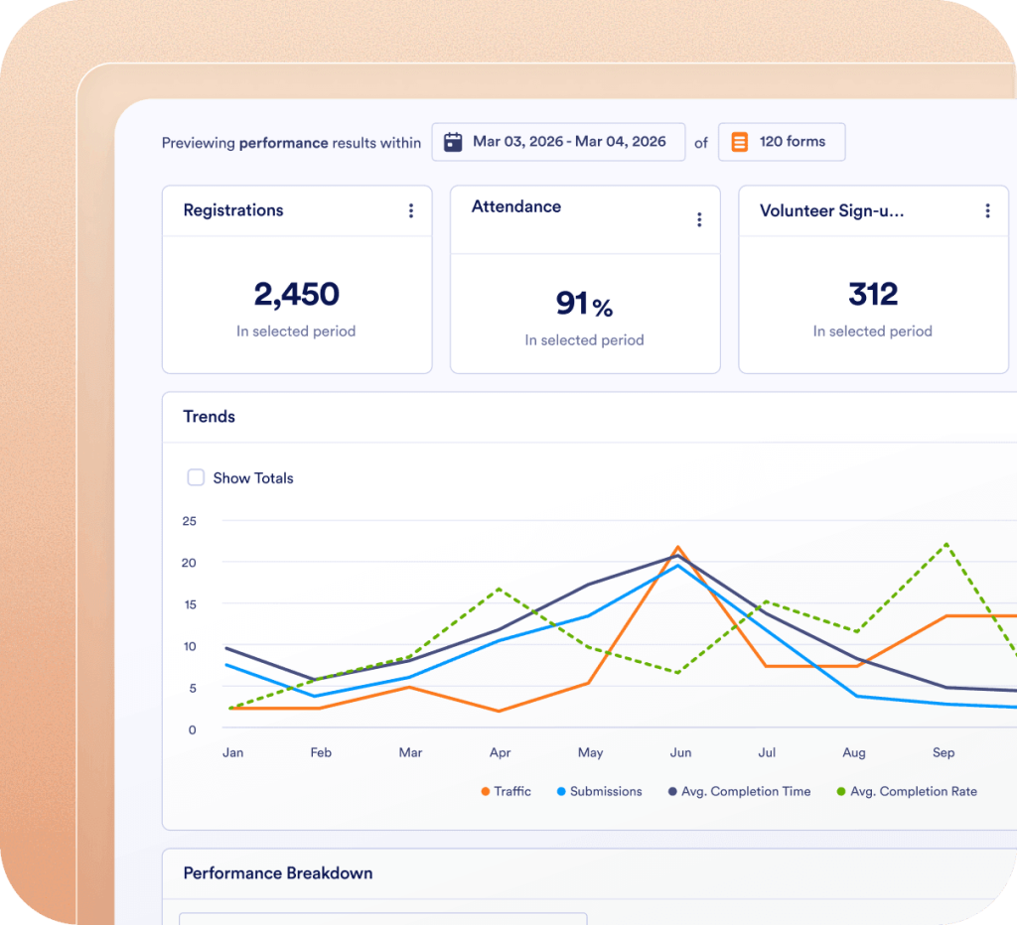Click the 91% attendance value

[584, 304]
